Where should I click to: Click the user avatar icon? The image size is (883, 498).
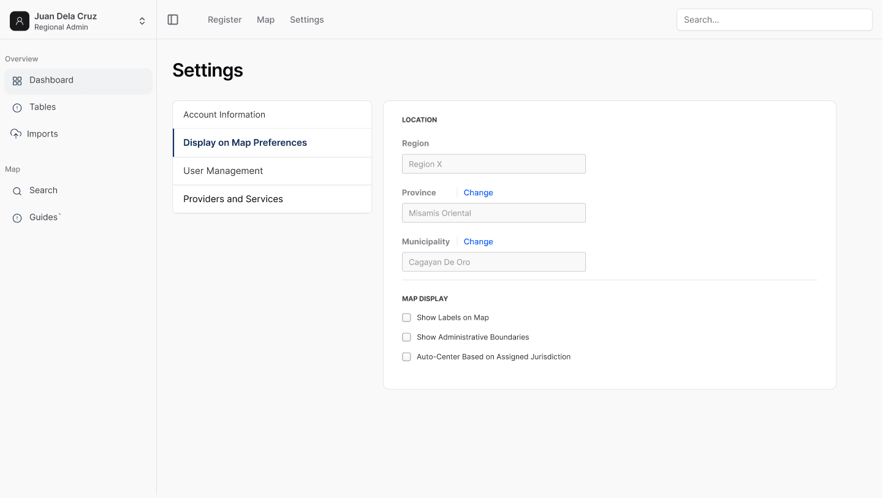20,21
